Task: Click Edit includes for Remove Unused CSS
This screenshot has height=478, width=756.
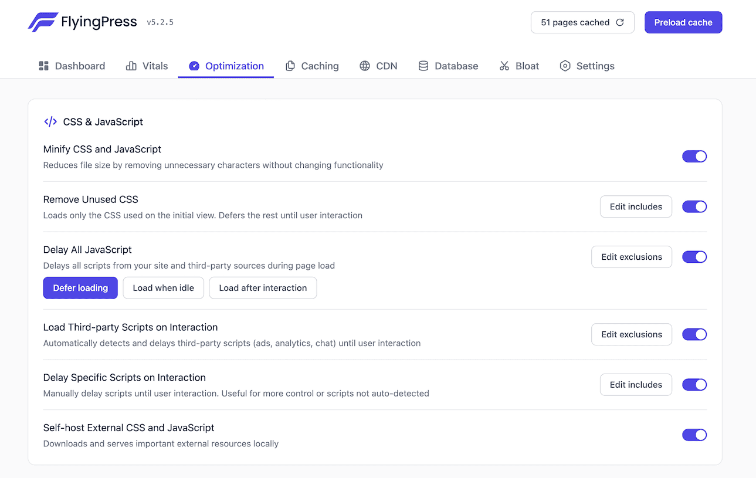Action: [636, 206]
